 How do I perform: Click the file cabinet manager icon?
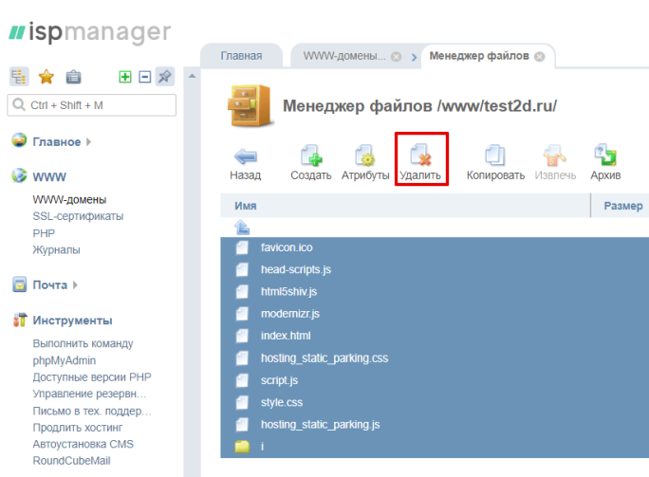tap(250, 105)
